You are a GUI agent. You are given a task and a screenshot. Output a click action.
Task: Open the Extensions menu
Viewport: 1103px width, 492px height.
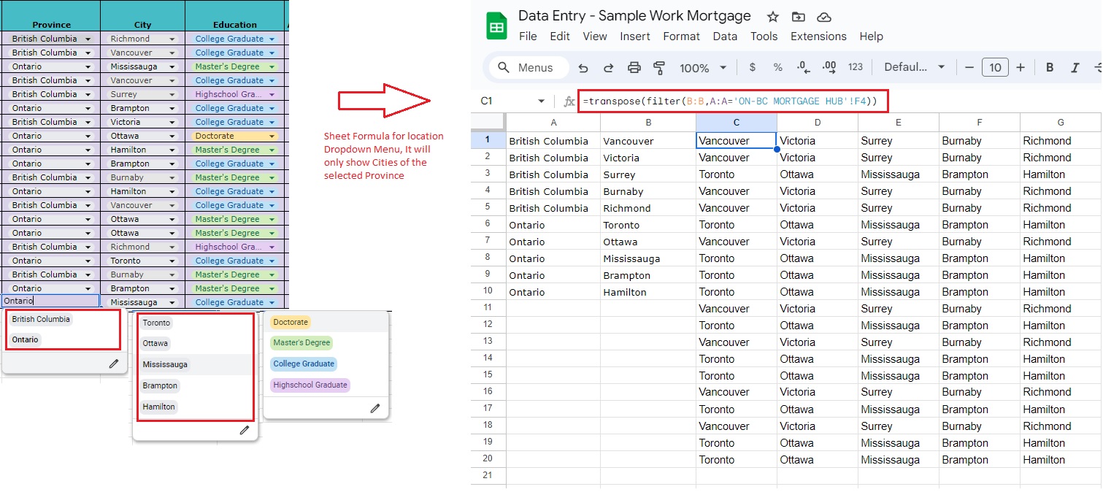818,36
